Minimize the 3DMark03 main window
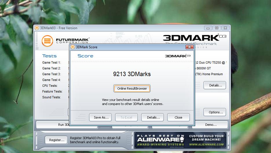This screenshot has width=271, height=153. 208,28
